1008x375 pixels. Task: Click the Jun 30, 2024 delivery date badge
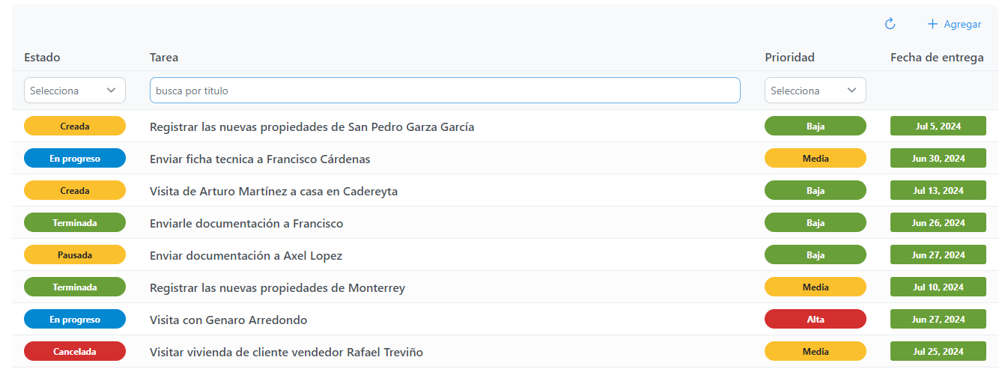click(938, 158)
